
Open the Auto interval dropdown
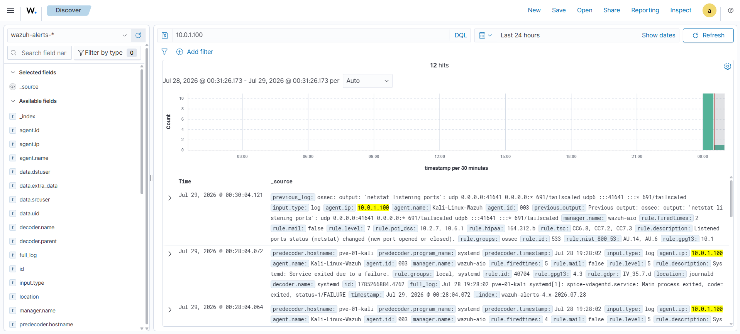(367, 81)
